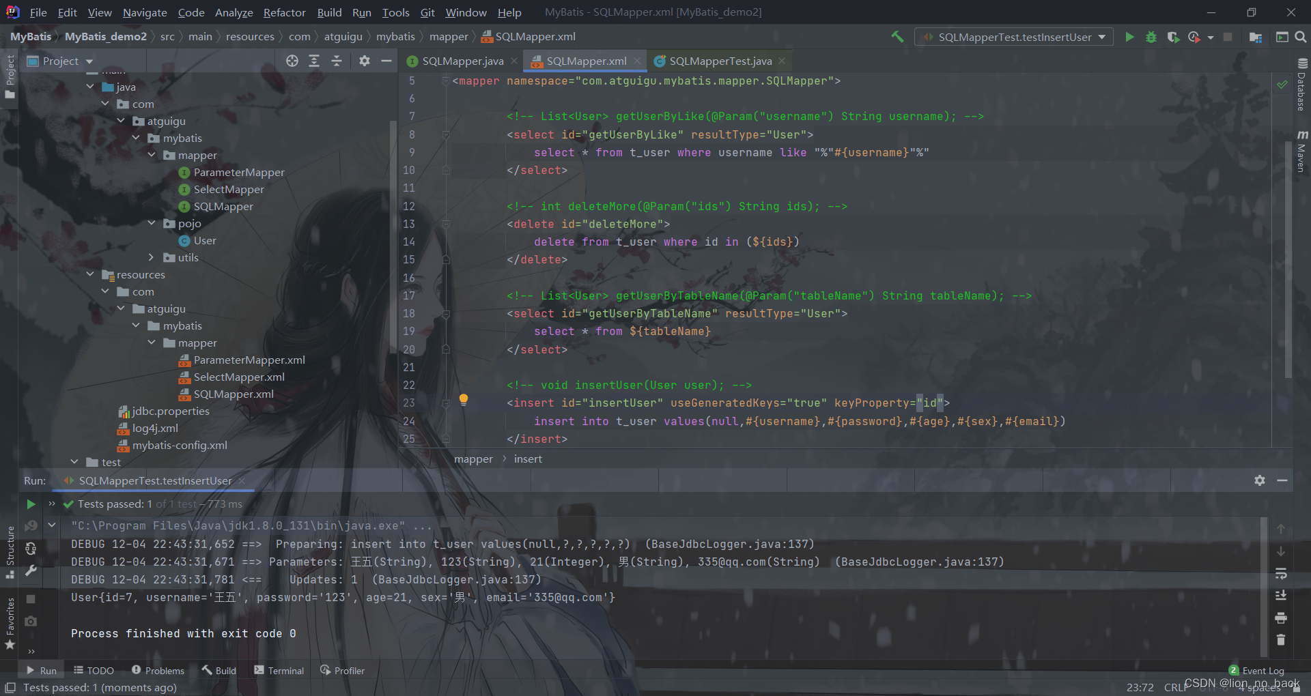This screenshot has width=1311, height=696.
Task: Toggle soft-wrap icon in Run console
Action: coord(1281,574)
